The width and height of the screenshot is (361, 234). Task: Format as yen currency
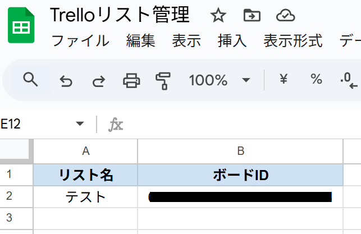(284, 80)
